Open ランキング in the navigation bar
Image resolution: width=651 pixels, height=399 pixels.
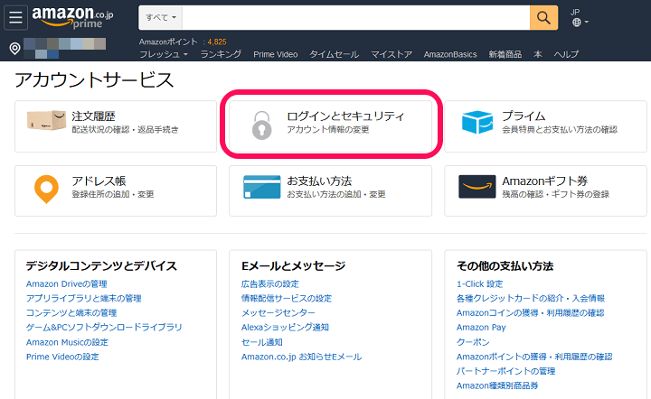click(x=221, y=54)
